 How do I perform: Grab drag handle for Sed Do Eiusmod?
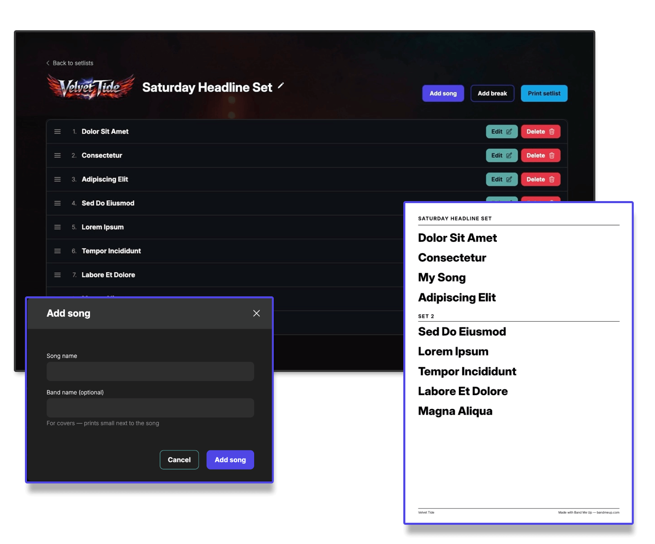click(x=58, y=203)
